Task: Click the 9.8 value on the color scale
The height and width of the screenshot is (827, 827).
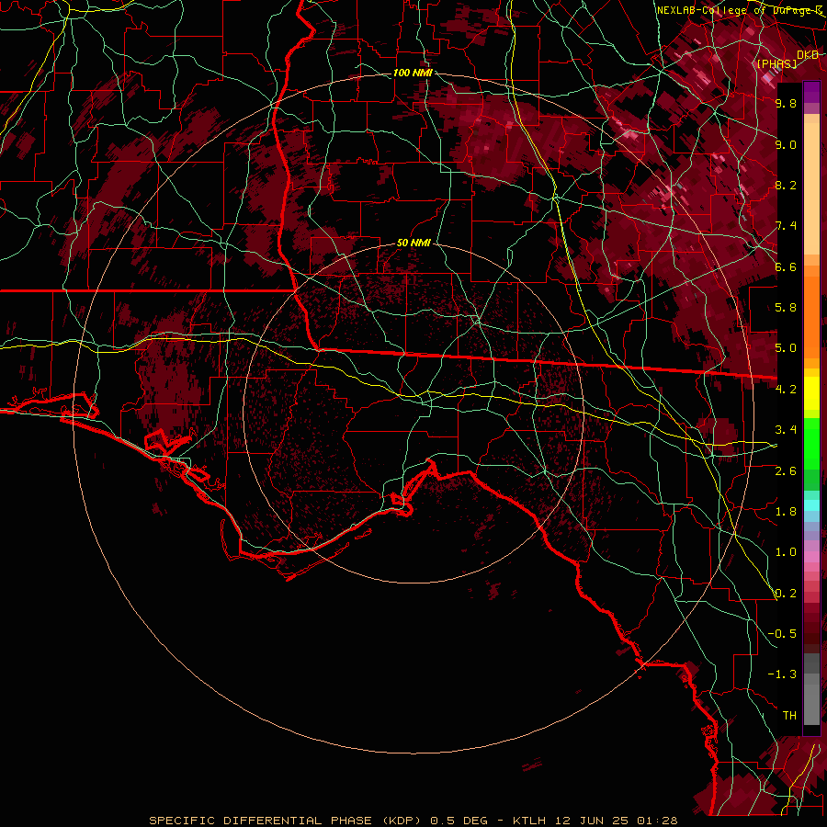Action: coord(786,104)
